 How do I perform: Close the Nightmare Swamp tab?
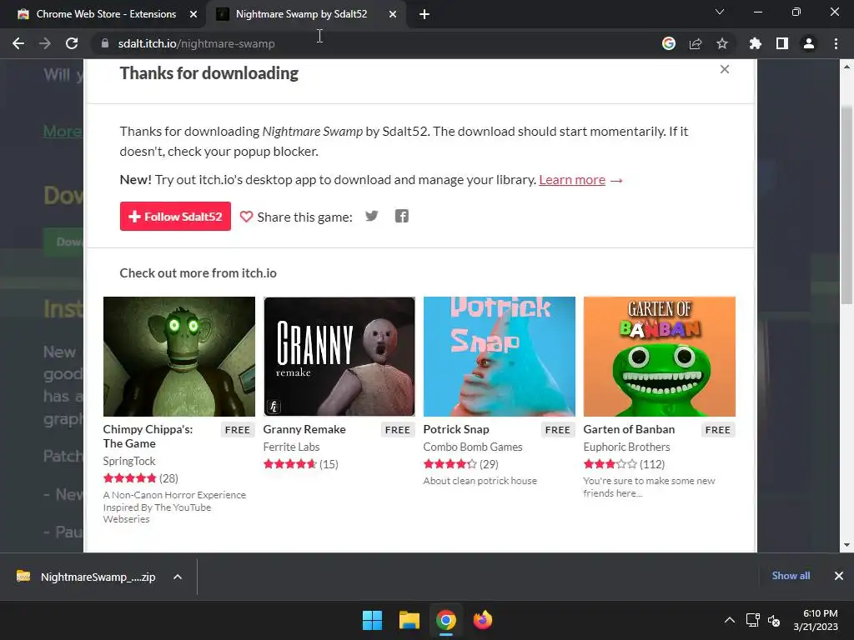point(393,14)
